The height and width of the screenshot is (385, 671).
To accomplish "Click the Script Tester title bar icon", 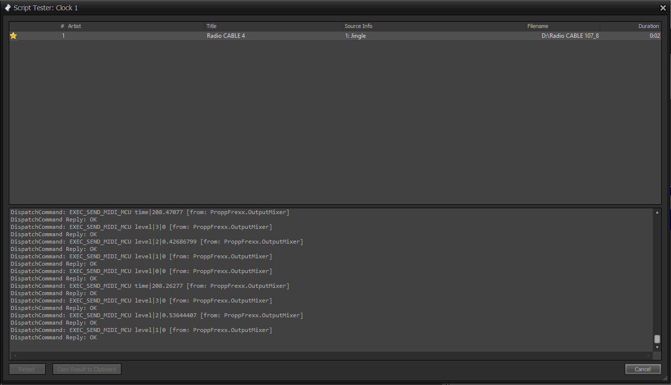I will [x=8, y=8].
